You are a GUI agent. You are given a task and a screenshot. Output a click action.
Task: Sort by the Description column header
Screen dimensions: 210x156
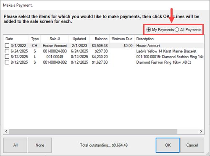click(169, 39)
